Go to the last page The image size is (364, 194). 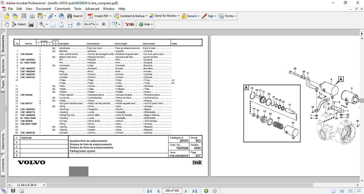[195, 191]
